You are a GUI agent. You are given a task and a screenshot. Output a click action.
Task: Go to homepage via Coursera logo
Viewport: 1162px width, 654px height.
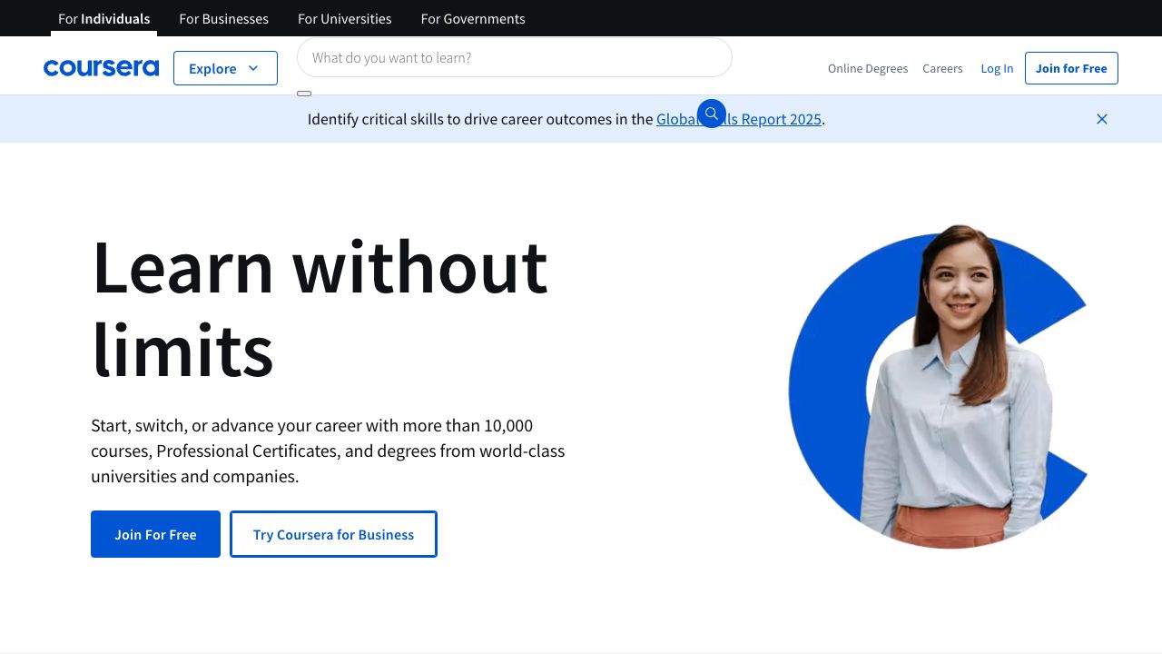click(101, 68)
